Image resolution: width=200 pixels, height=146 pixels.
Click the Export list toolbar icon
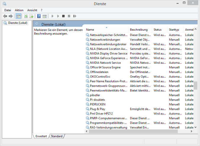tap(31, 16)
